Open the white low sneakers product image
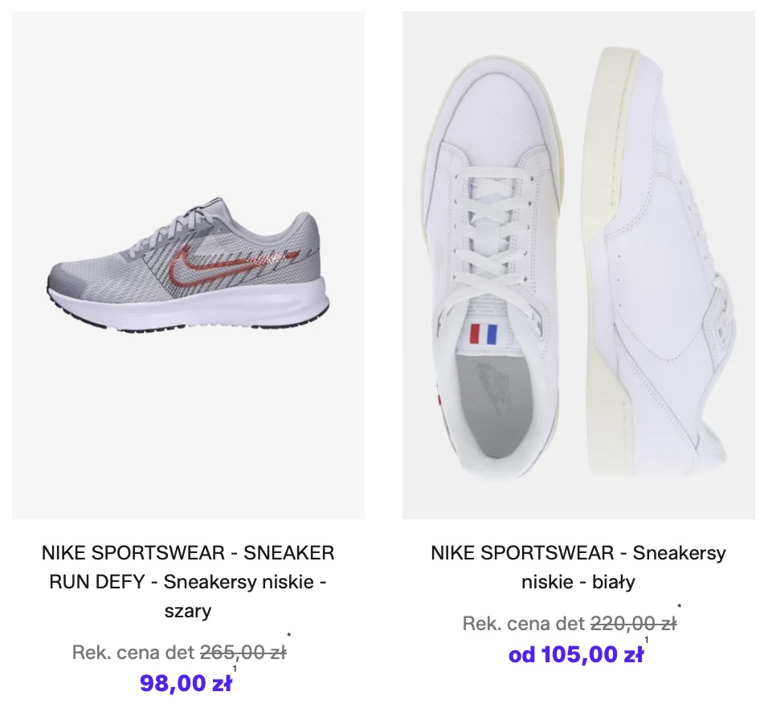The height and width of the screenshot is (708, 768). [578, 265]
